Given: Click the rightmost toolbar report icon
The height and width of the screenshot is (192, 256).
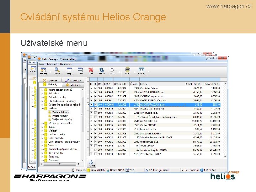Looking at the screenshot, I should [142, 70].
